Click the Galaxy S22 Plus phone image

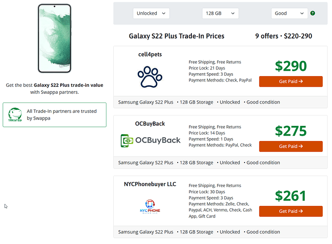(54, 38)
